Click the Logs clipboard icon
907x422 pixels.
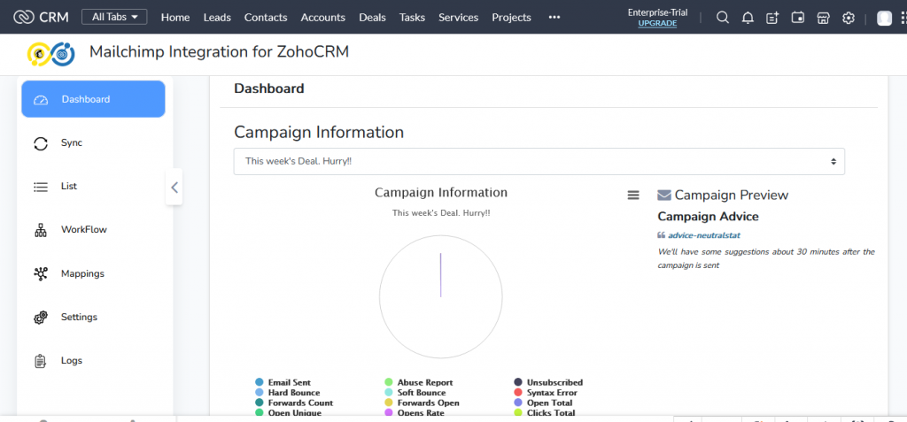coord(41,361)
